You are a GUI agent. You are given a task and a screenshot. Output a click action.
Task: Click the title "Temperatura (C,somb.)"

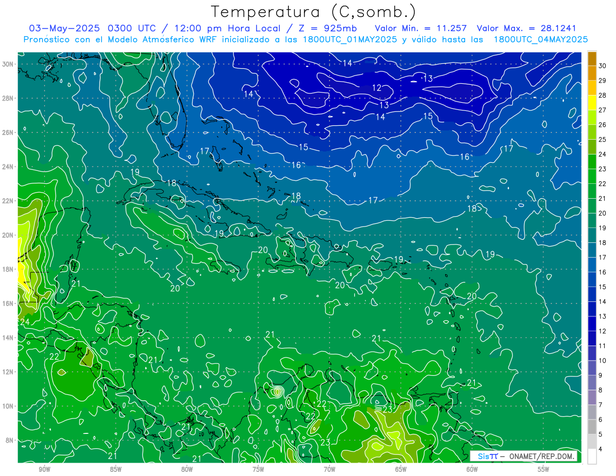click(314, 12)
